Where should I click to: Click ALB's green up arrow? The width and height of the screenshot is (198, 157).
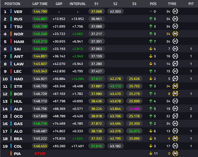pyautogui.click(x=151, y=109)
